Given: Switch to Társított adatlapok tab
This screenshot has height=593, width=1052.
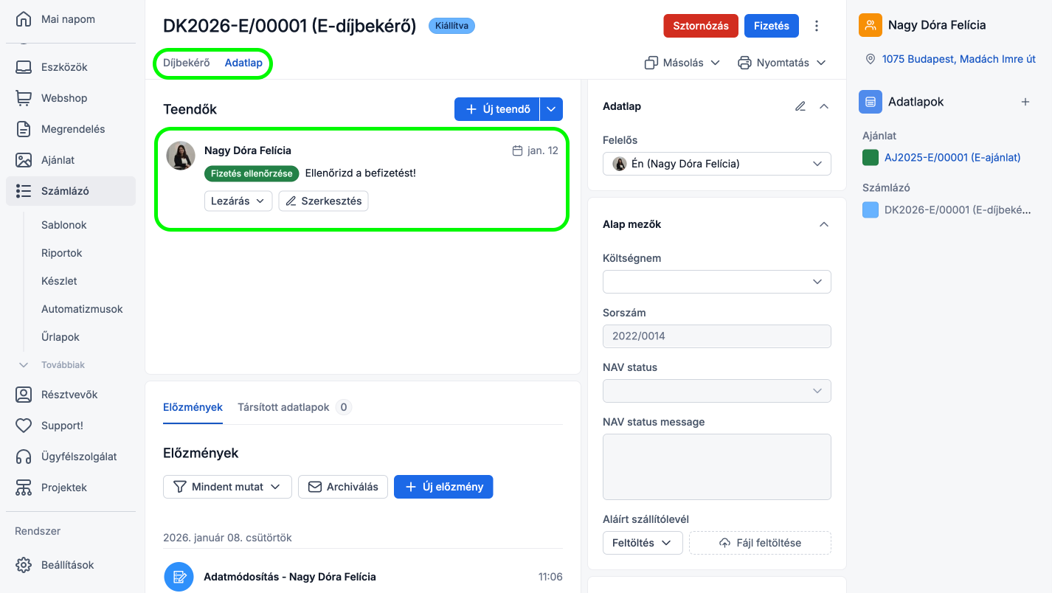Looking at the screenshot, I should (x=283, y=407).
